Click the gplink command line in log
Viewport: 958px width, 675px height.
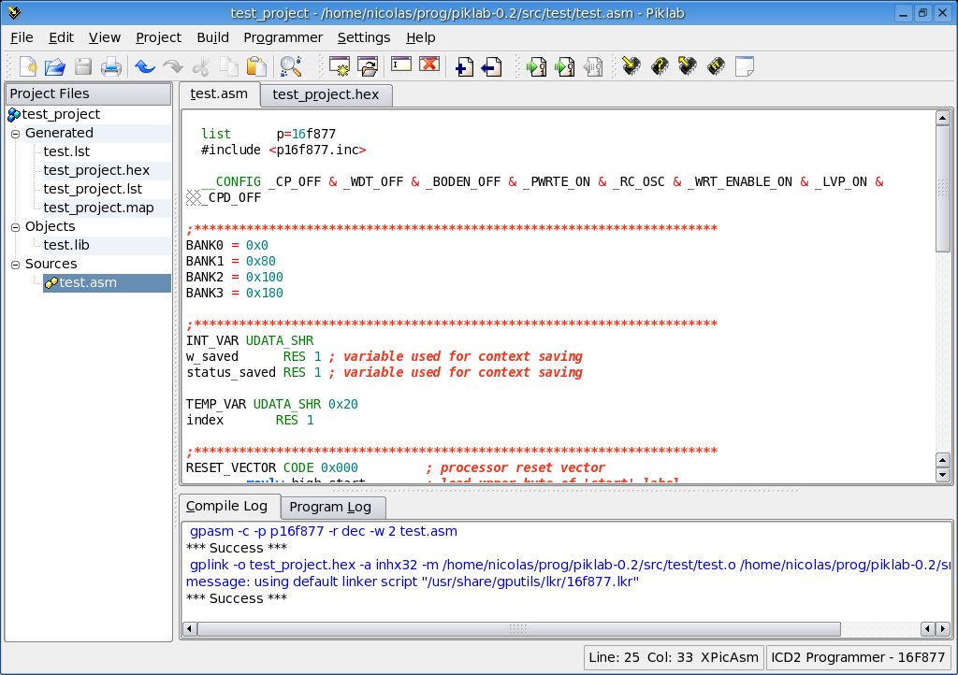click(570, 565)
